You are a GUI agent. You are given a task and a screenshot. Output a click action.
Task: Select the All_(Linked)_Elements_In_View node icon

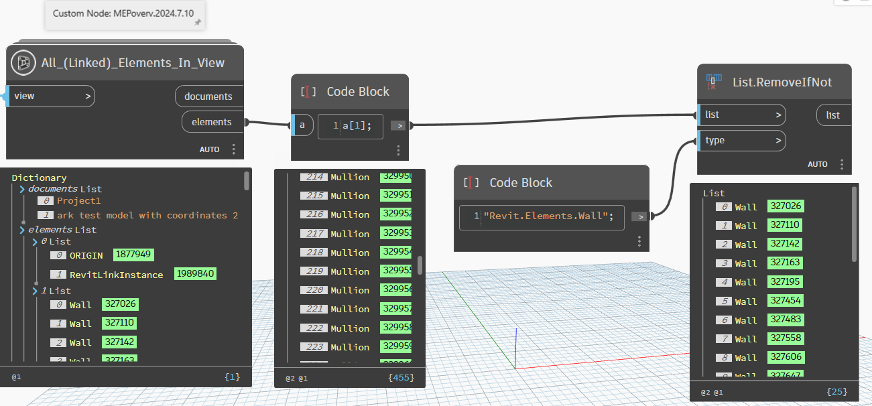pos(23,62)
